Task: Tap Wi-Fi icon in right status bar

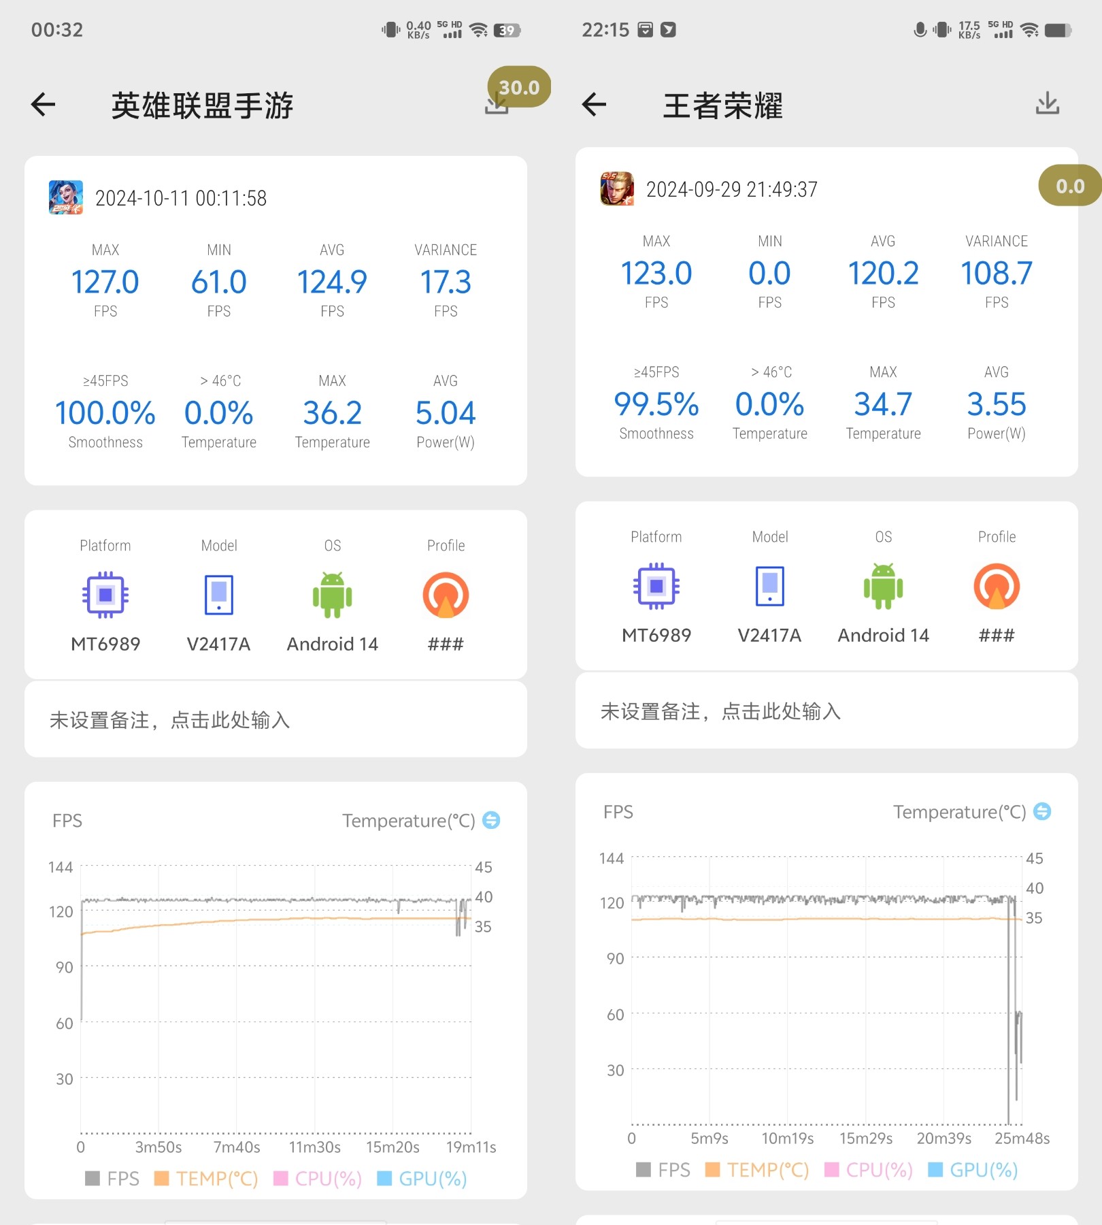Action: pyautogui.click(x=1029, y=30)
